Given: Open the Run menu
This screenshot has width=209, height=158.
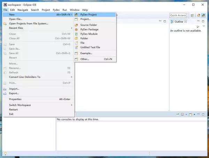Looking at the screenshot, I should 65,10.
